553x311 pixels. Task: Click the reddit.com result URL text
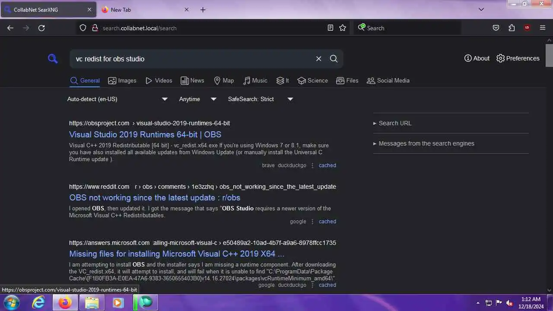(203, 187)
